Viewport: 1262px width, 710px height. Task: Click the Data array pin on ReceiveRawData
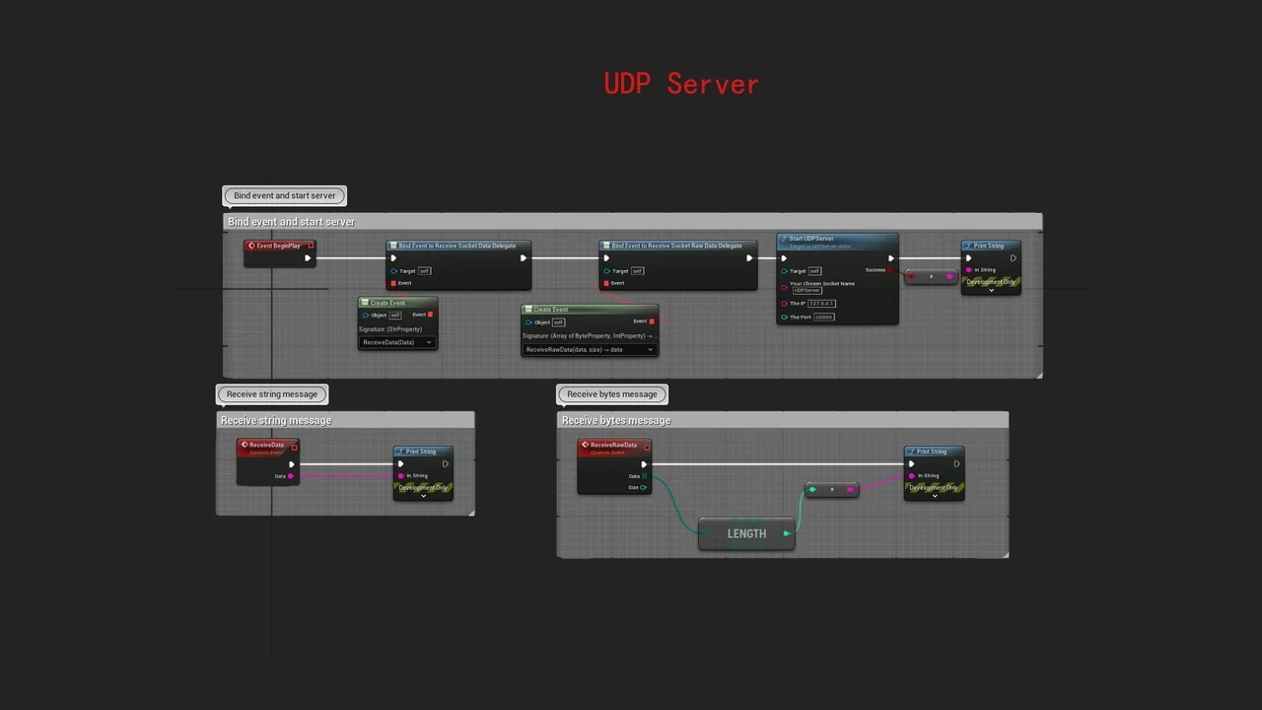644,476
